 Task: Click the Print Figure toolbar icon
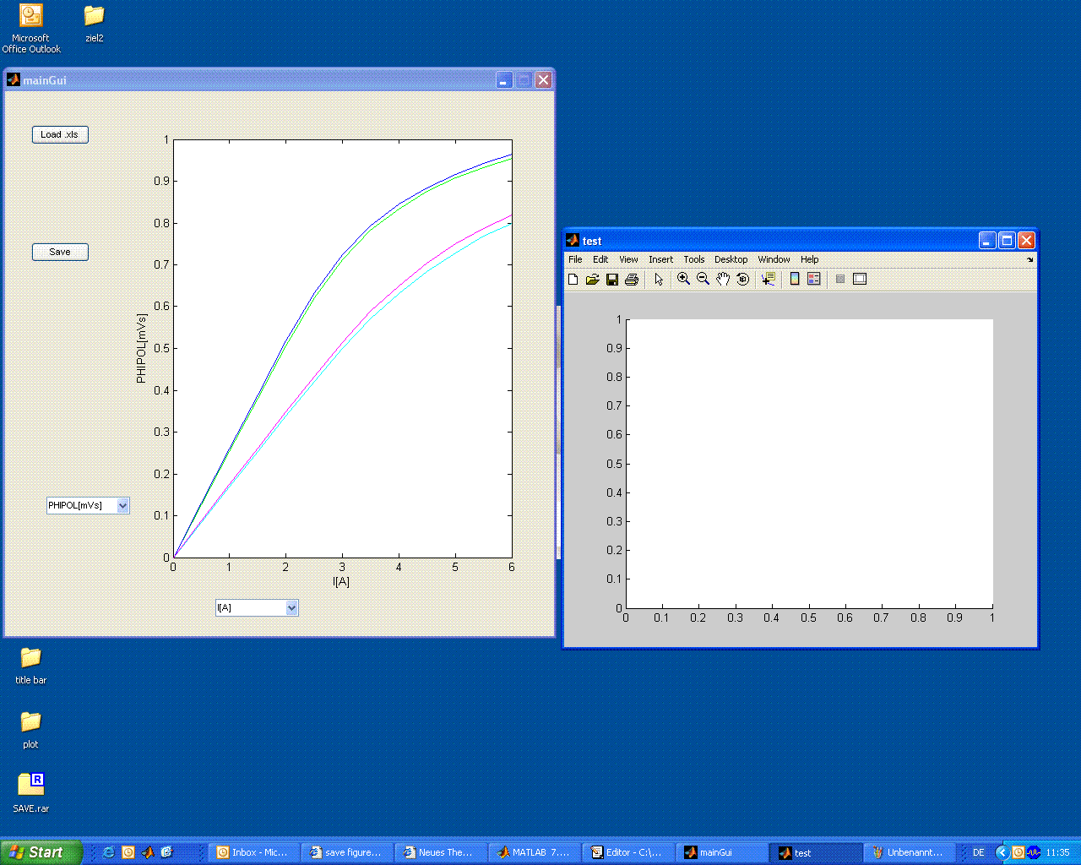[x=632, y=280]
